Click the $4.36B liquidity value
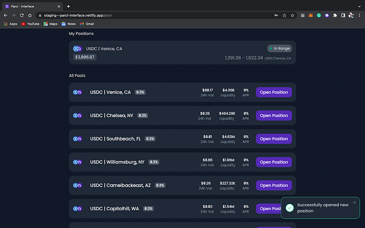Screen dimensions: 365x228 coord(228,90)
